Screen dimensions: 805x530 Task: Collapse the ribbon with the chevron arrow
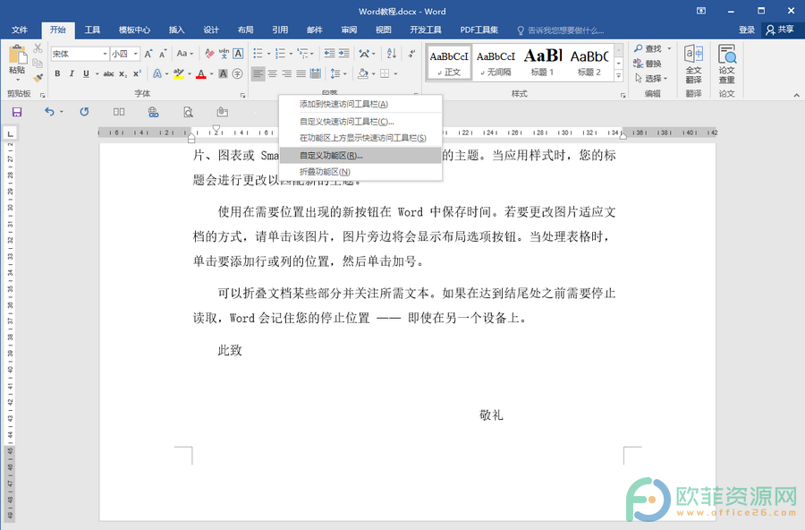(x=796, y=95)
